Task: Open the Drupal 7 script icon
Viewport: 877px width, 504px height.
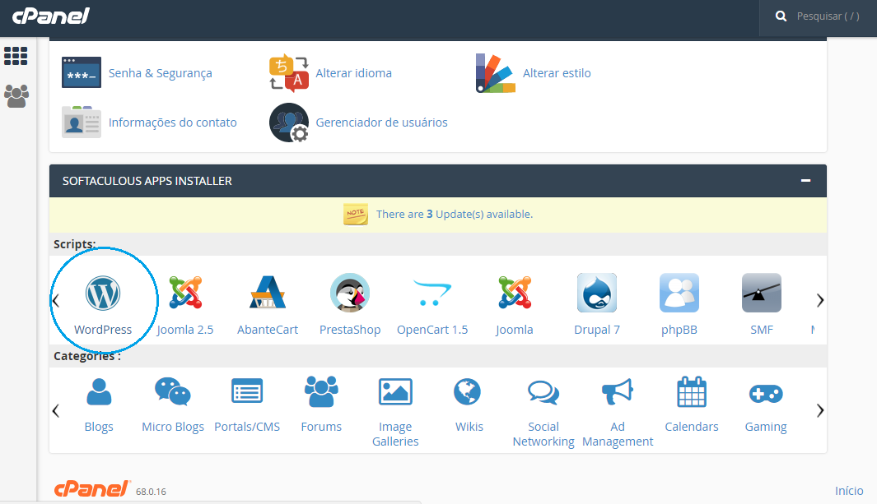Action: point(597,293)
